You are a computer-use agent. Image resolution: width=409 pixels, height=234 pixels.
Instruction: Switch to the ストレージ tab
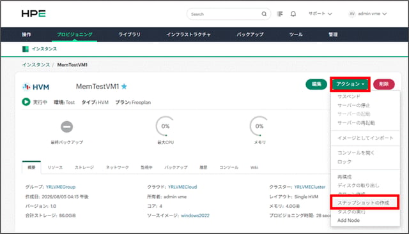pyautogui.click(x=84, y=167)
